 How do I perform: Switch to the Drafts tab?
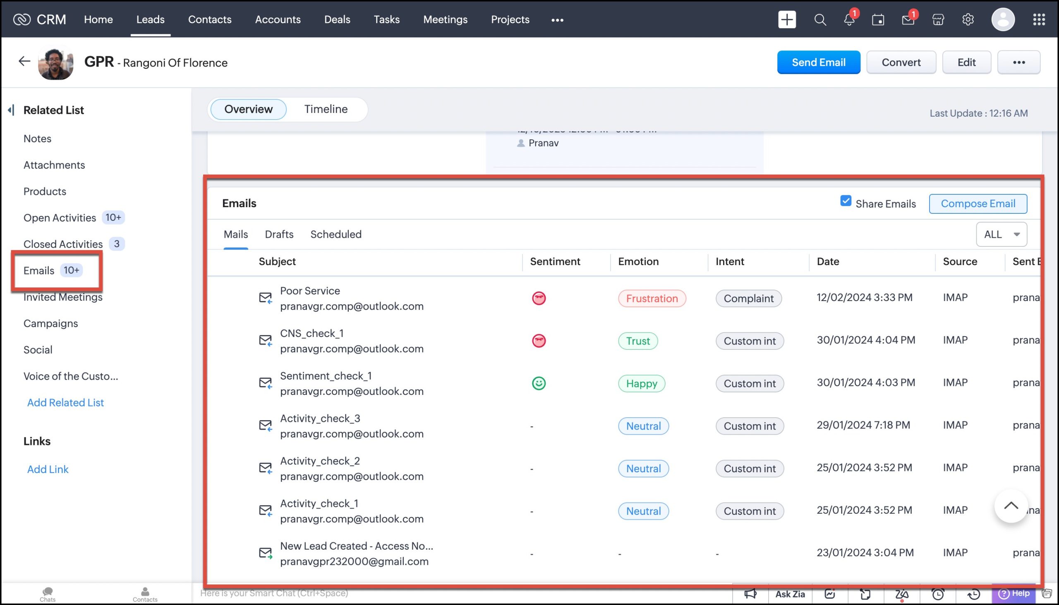tap(279, 234)
